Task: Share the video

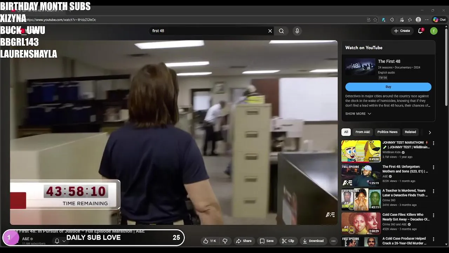Action: pyautogui.click(x=243, y=241)
